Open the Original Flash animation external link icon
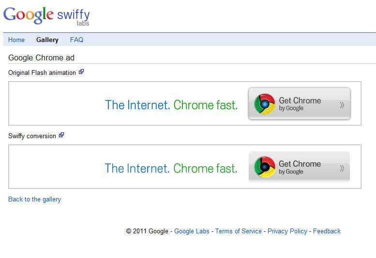 click(81, 72)
